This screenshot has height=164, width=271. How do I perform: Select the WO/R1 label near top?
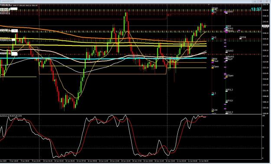[x=230, y=12]
